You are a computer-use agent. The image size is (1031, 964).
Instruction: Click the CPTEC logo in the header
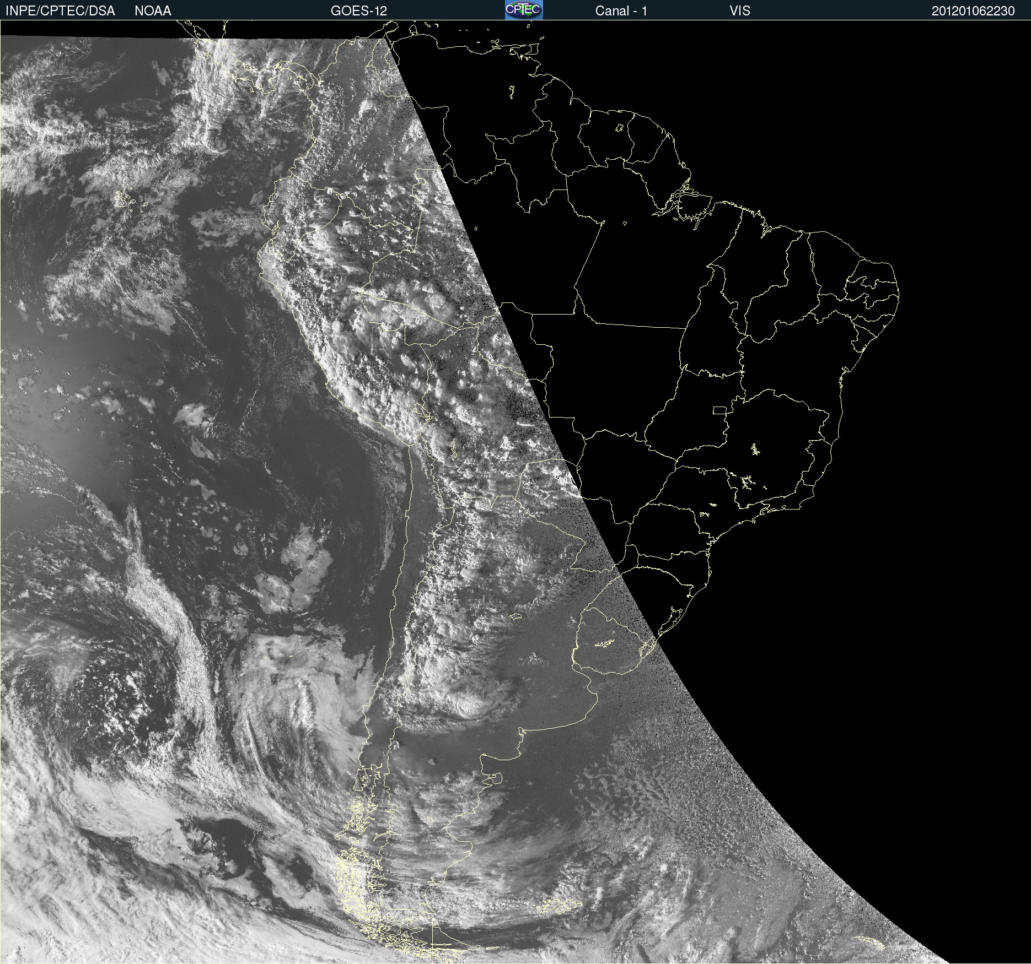524,10
